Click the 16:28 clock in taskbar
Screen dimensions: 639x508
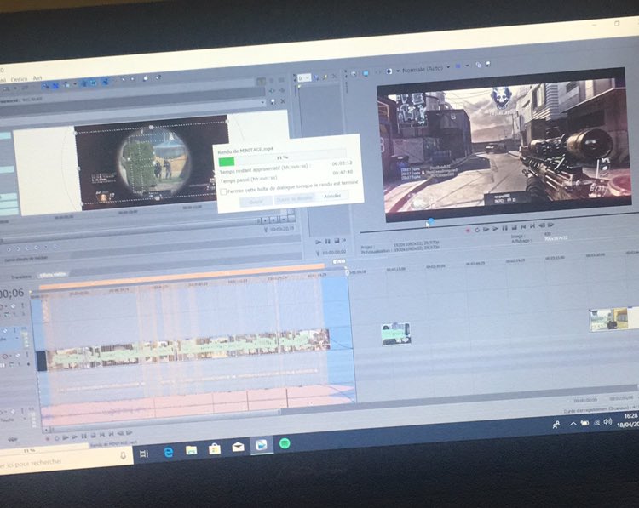coord(630,416)
